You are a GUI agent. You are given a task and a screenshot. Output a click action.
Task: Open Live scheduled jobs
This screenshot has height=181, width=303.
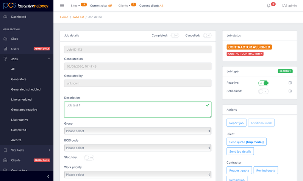coord(21,100)
